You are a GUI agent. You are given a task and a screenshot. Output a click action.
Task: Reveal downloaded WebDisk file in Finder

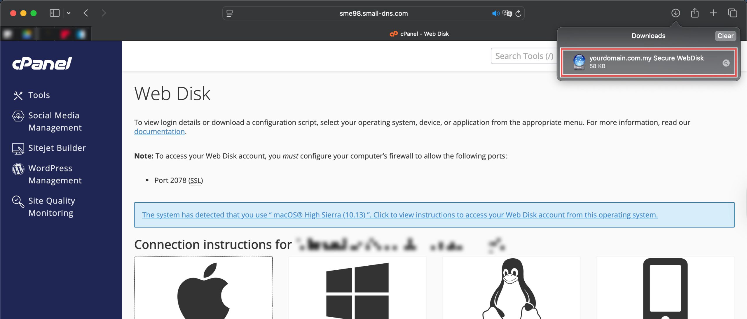pos(726,63)
